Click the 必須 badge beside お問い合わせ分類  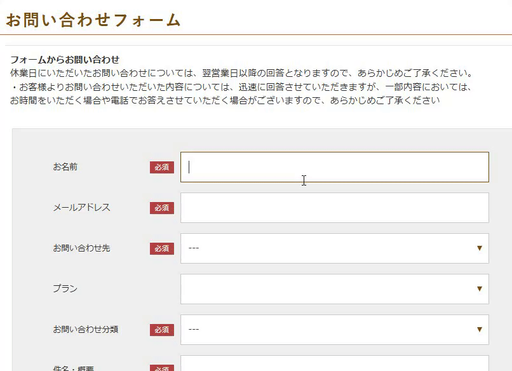point(162,330)
